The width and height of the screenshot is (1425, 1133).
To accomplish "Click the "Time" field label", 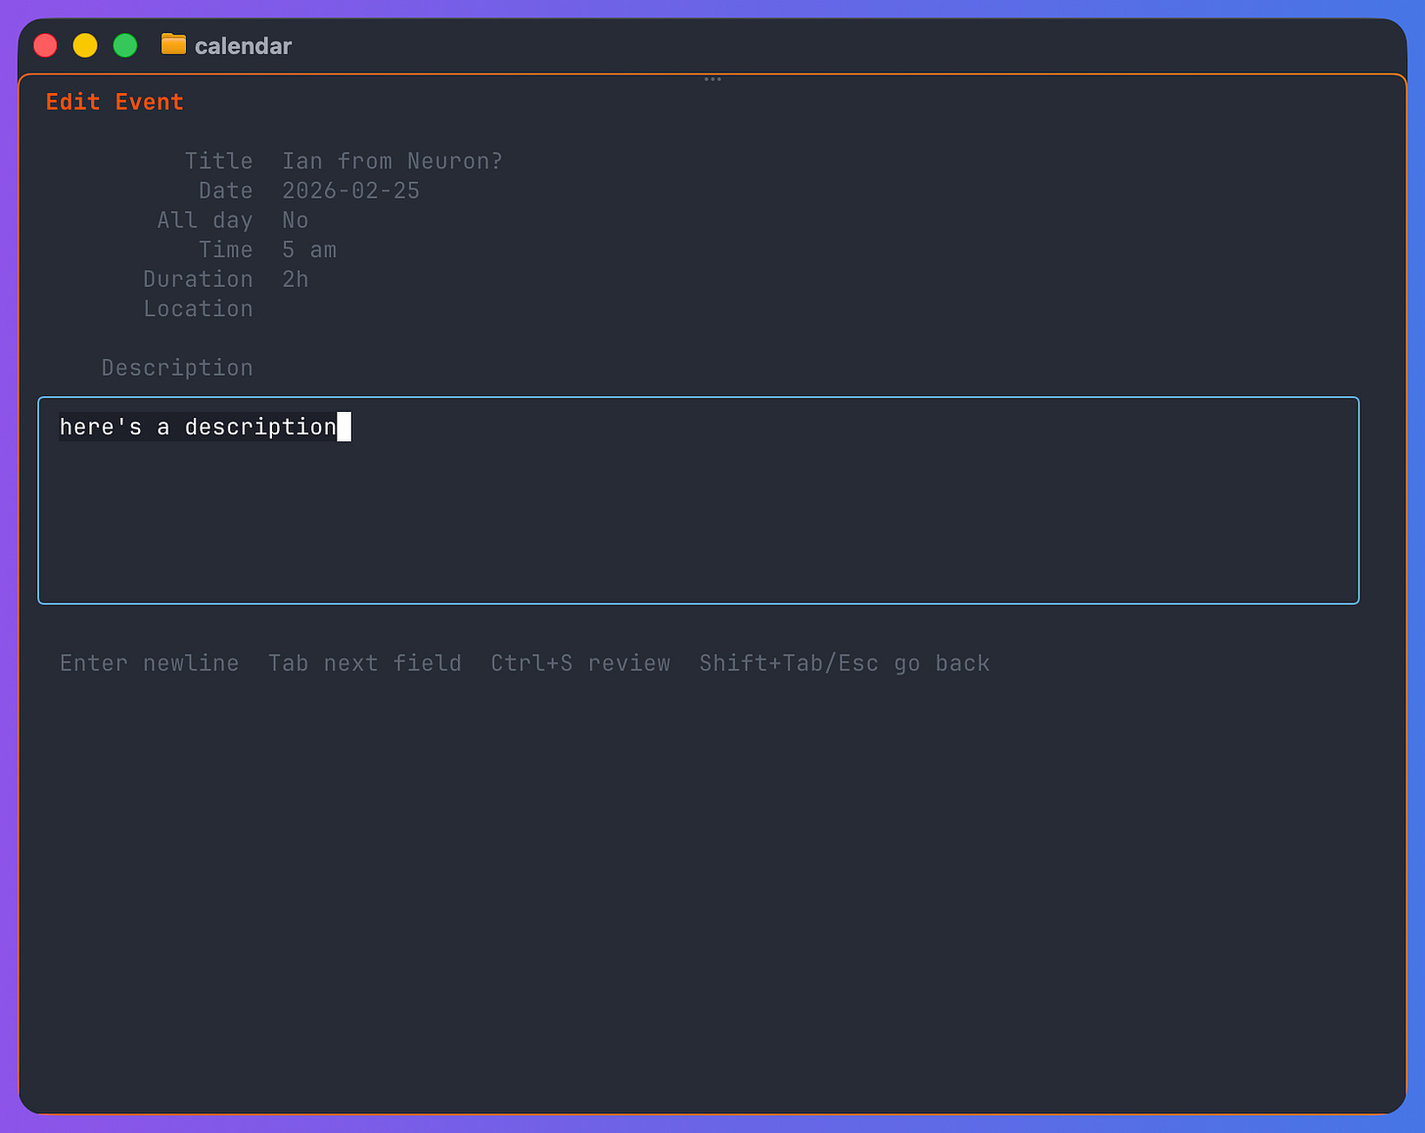I will [x=226, y=249].
